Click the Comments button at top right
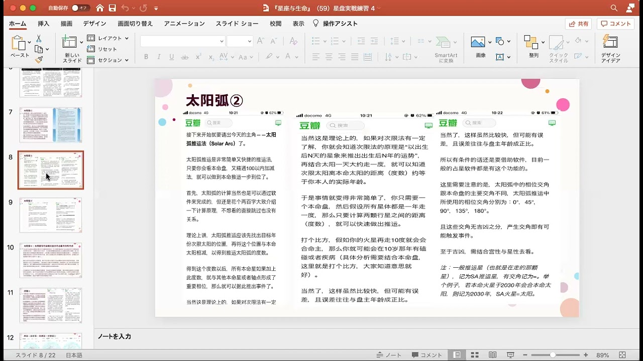The height and width of the screenshot is (361, 643). click(615, 24)
